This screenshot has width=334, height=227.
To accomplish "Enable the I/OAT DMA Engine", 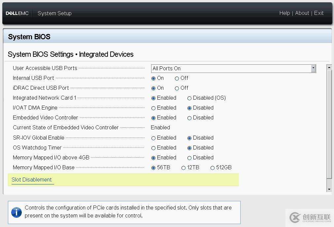I will pos(153,108).
